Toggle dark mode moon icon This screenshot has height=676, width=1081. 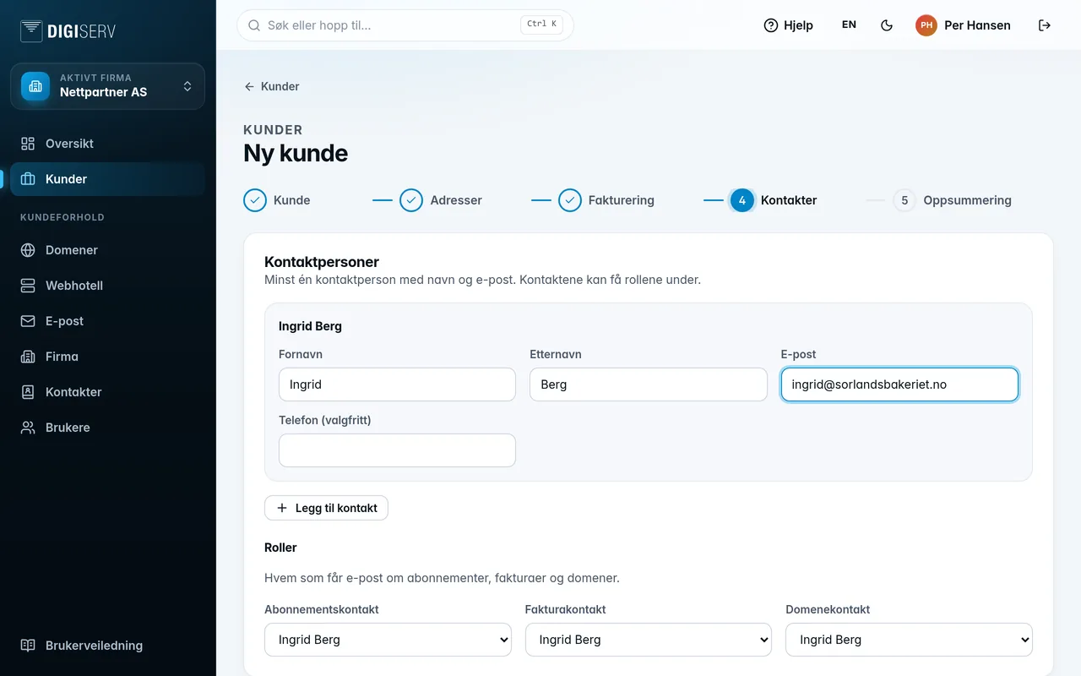pyautogui.click(x=887, y=25)
